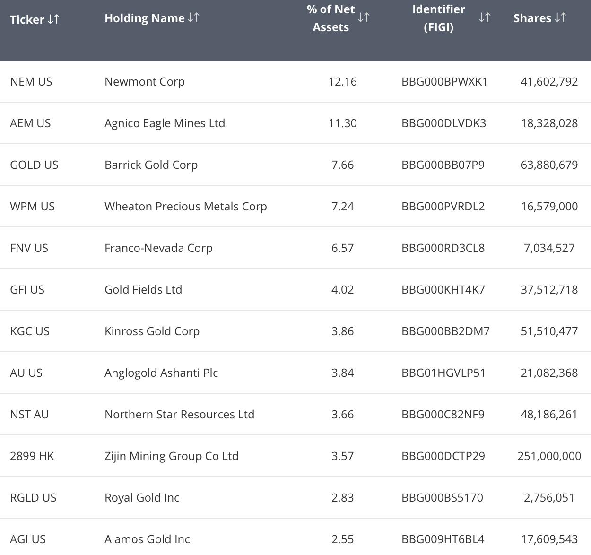Select Northern Star Resources Ltd row

click(x=295, y=415)
